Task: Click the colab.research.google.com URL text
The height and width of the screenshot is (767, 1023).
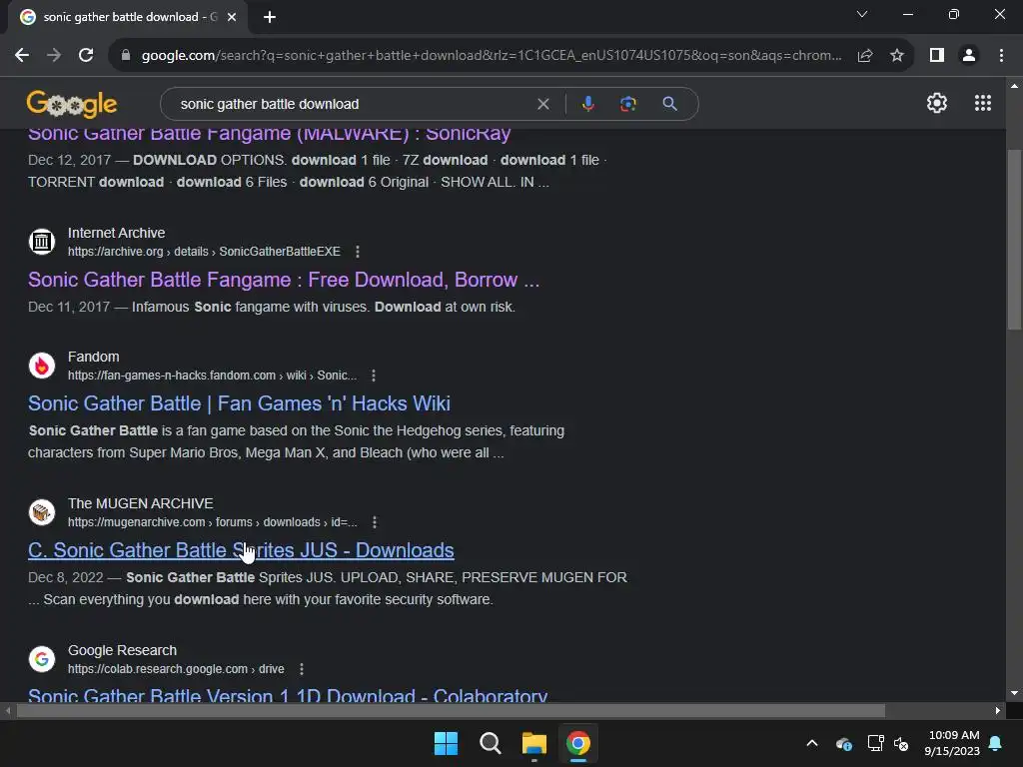Action: 176,669
